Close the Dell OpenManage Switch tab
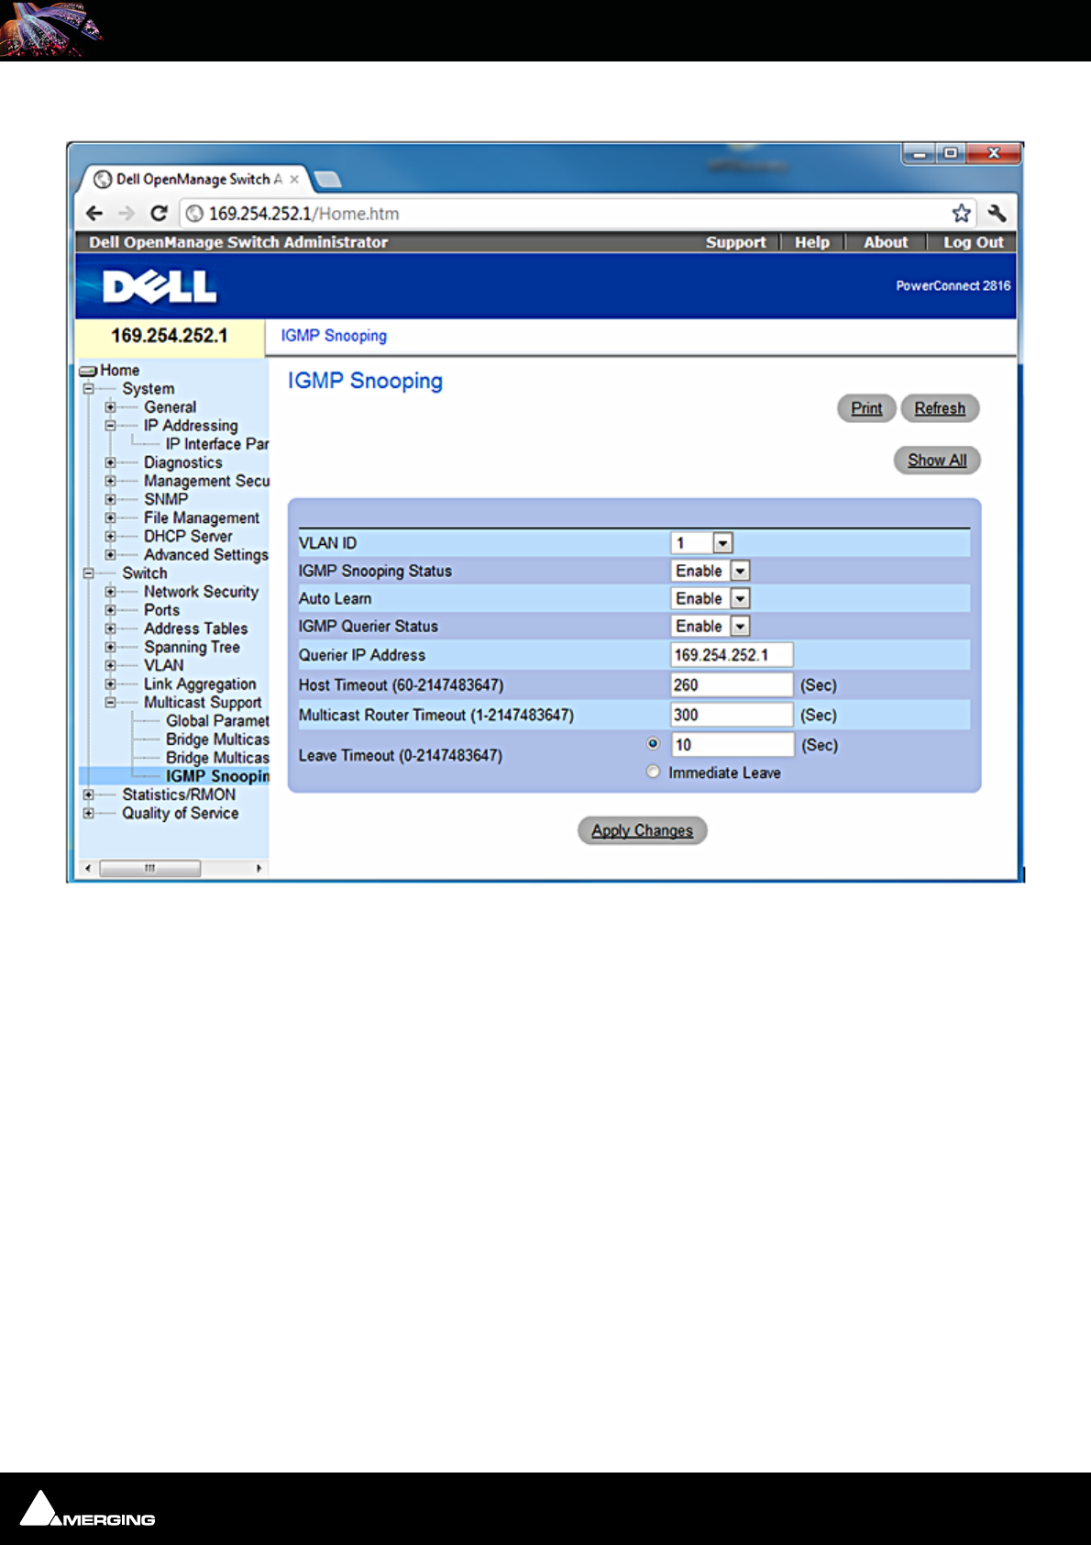The image size is (1091, 1545). 294,179
